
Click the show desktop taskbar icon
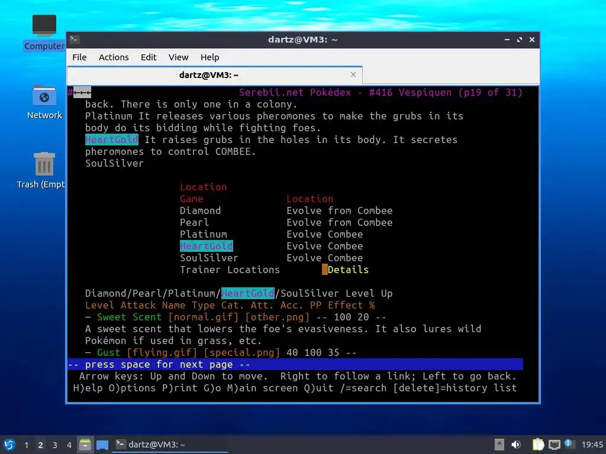point(102,445)
